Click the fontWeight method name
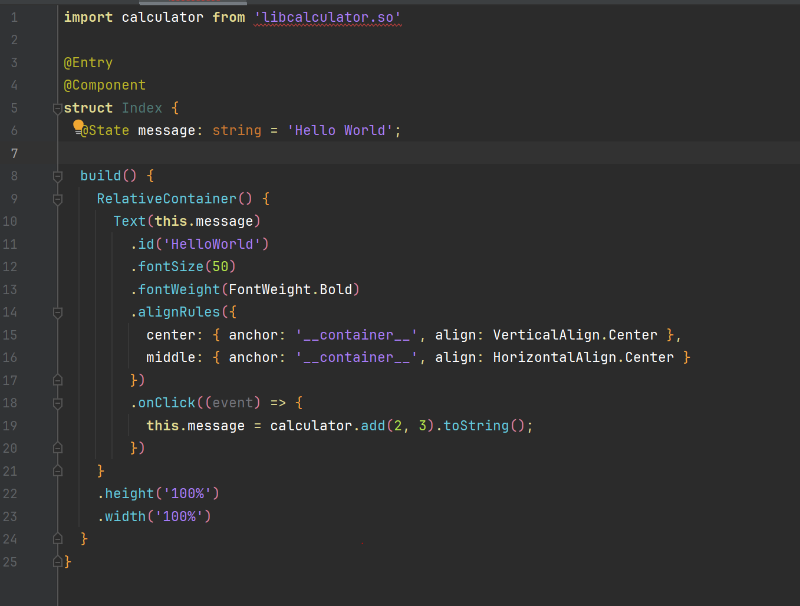This screenshot has width=800, height=606. 179,289
